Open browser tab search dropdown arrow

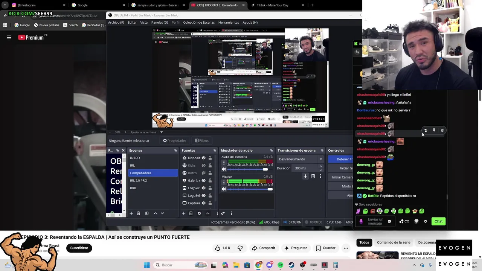pos(5,5)
